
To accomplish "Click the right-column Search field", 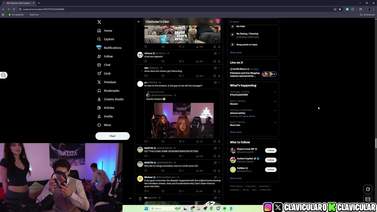I will [x=253, y=22].
